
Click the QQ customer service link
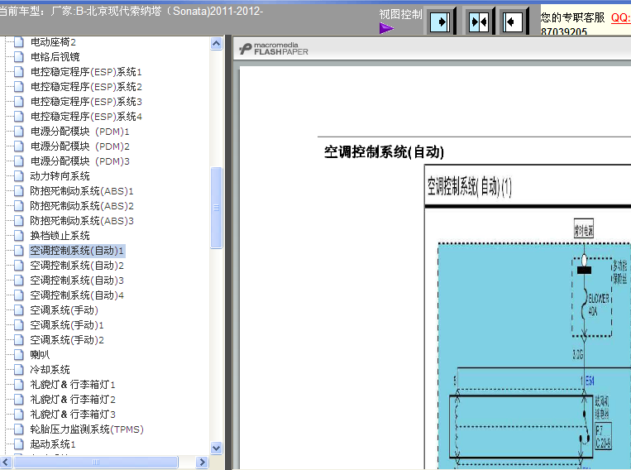coord(620,17)
